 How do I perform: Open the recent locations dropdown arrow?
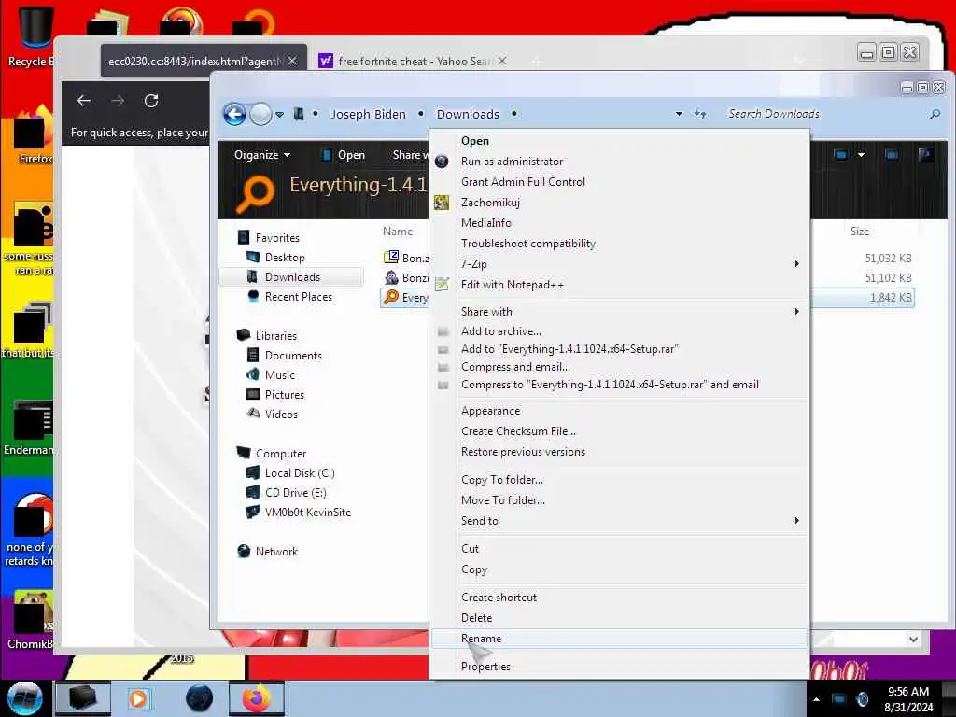(x=279, y=115)
